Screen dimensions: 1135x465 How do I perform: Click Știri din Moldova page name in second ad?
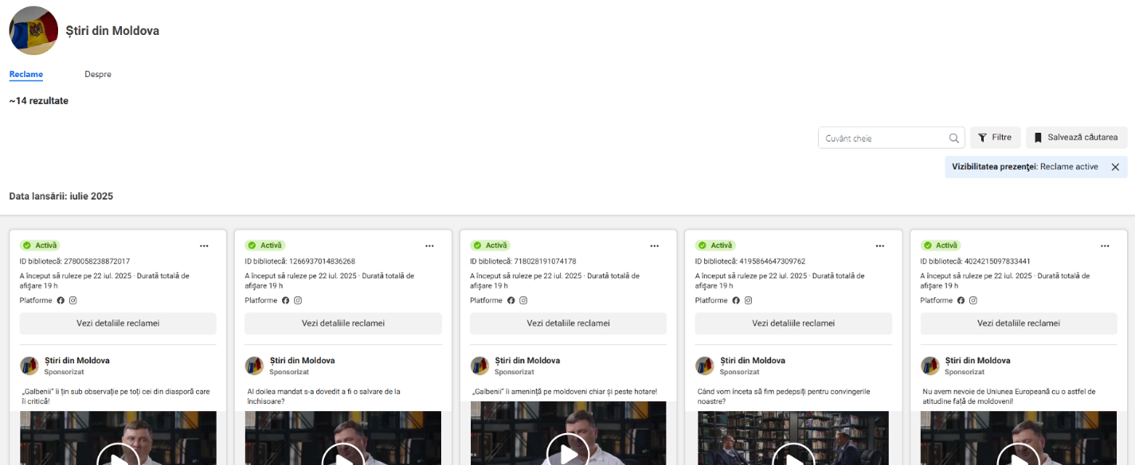click(x=302, y=360)
